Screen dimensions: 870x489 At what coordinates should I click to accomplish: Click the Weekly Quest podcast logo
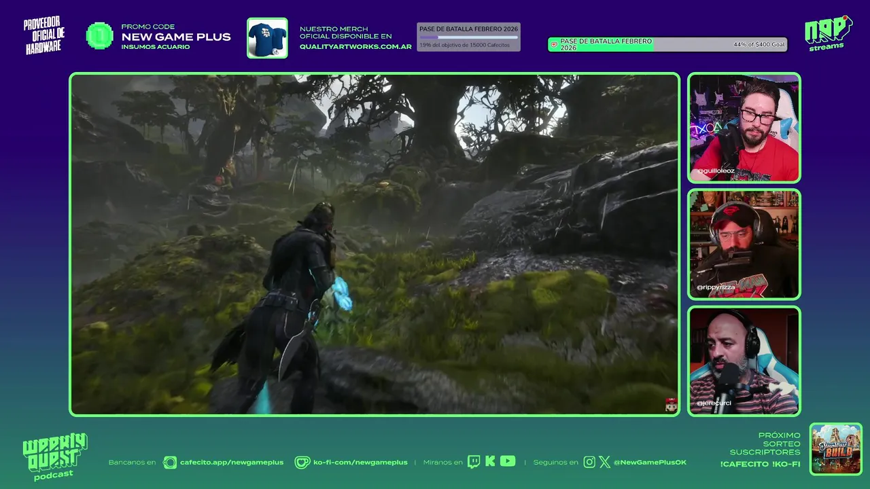coord(54,456)
